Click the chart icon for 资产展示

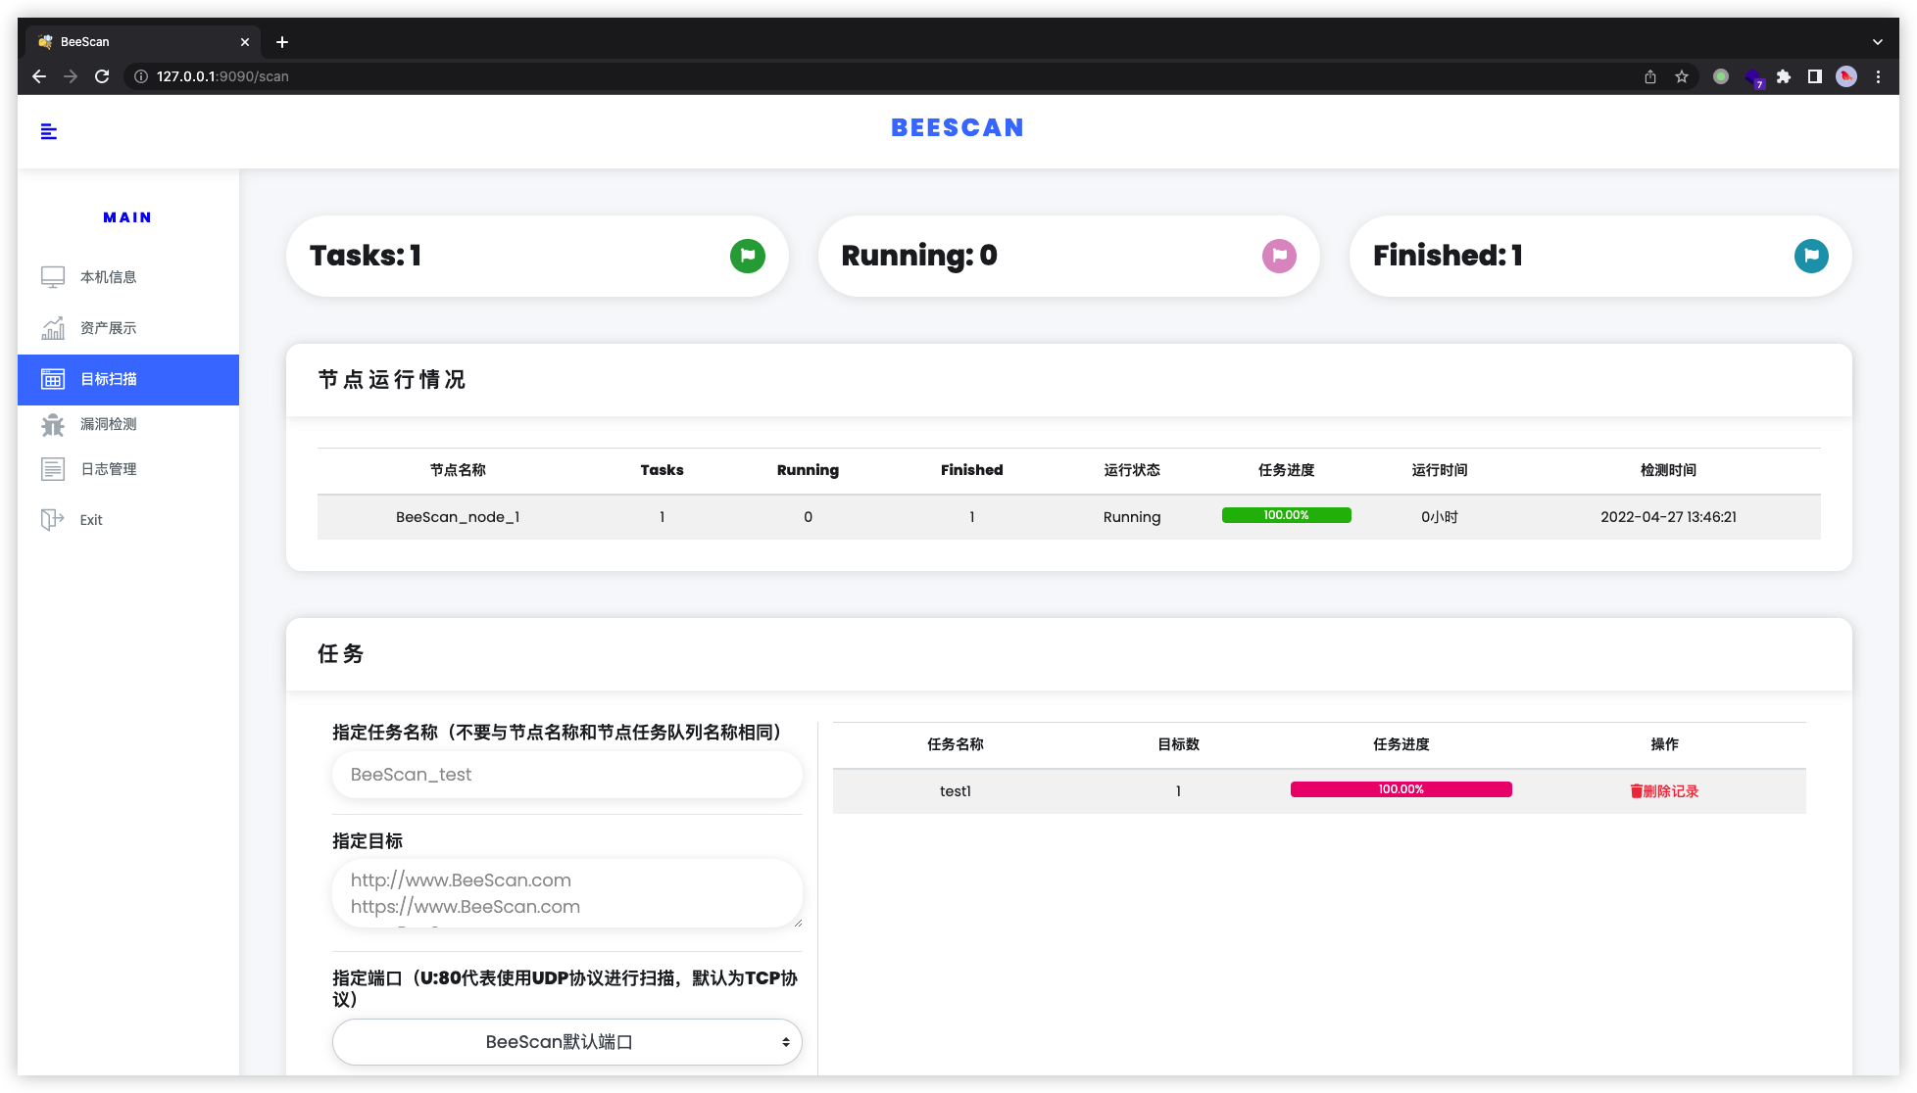tap(52, 328)
